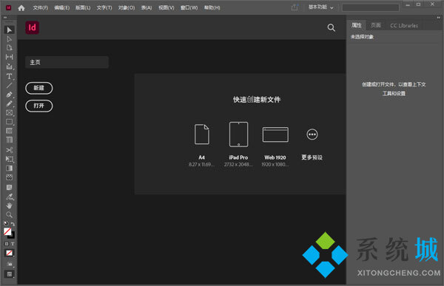This screenshot has width=444, height=286.
Task: Reset to default fill and stroke
Action: coord(6,223)
